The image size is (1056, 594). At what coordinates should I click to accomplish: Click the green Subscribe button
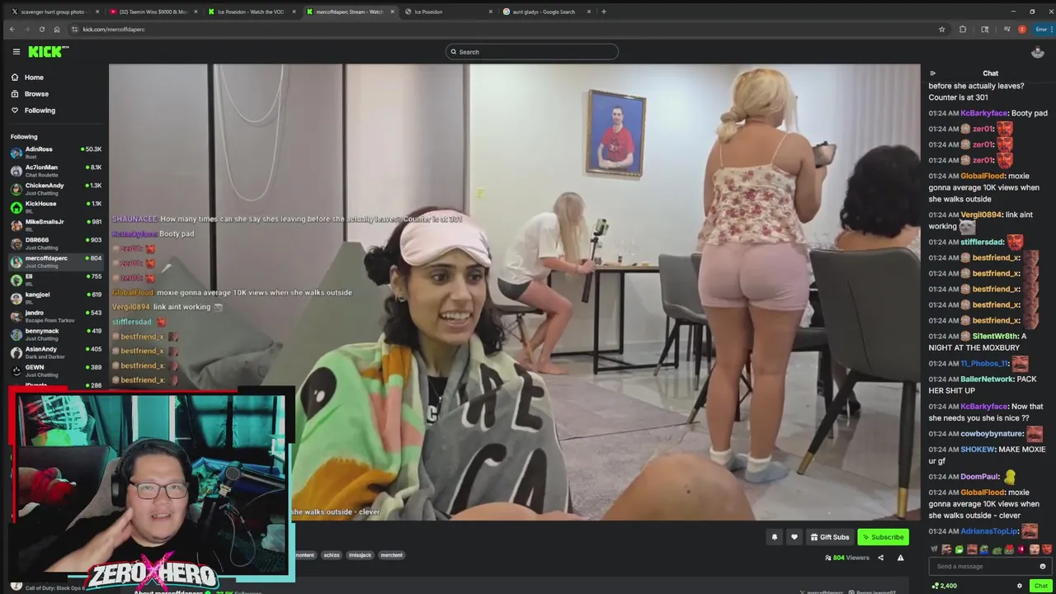[883, 537]
